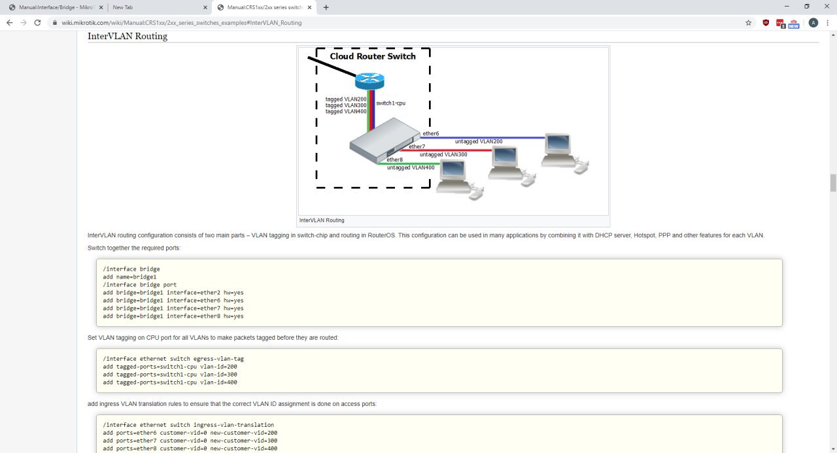View site info via the padlock icon
Image resolution: width=837 pixels, height=453 pixels.
[x=55, y=22]
